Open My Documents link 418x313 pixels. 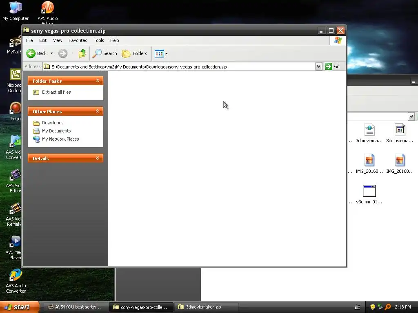click(56, 131)
